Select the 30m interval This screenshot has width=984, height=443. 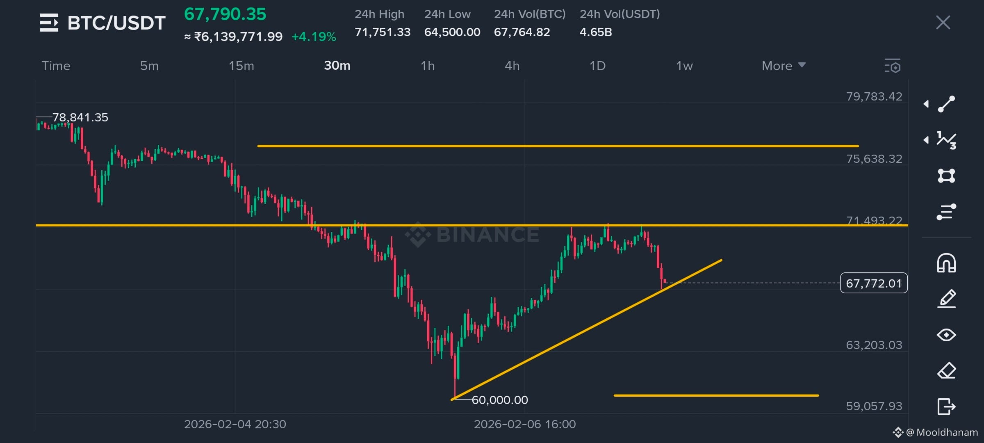pos(337,66)
